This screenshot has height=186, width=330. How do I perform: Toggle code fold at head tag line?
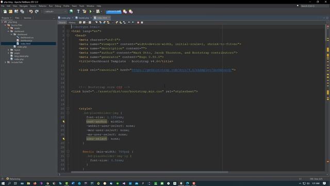pyautogui.click(x=68, y=36)
